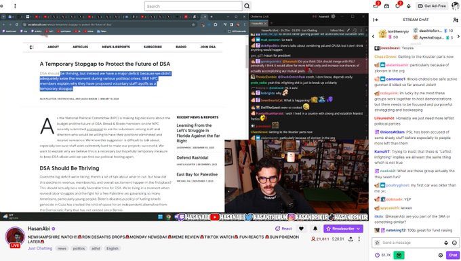Click the share stream icon

tap(350, 239)
